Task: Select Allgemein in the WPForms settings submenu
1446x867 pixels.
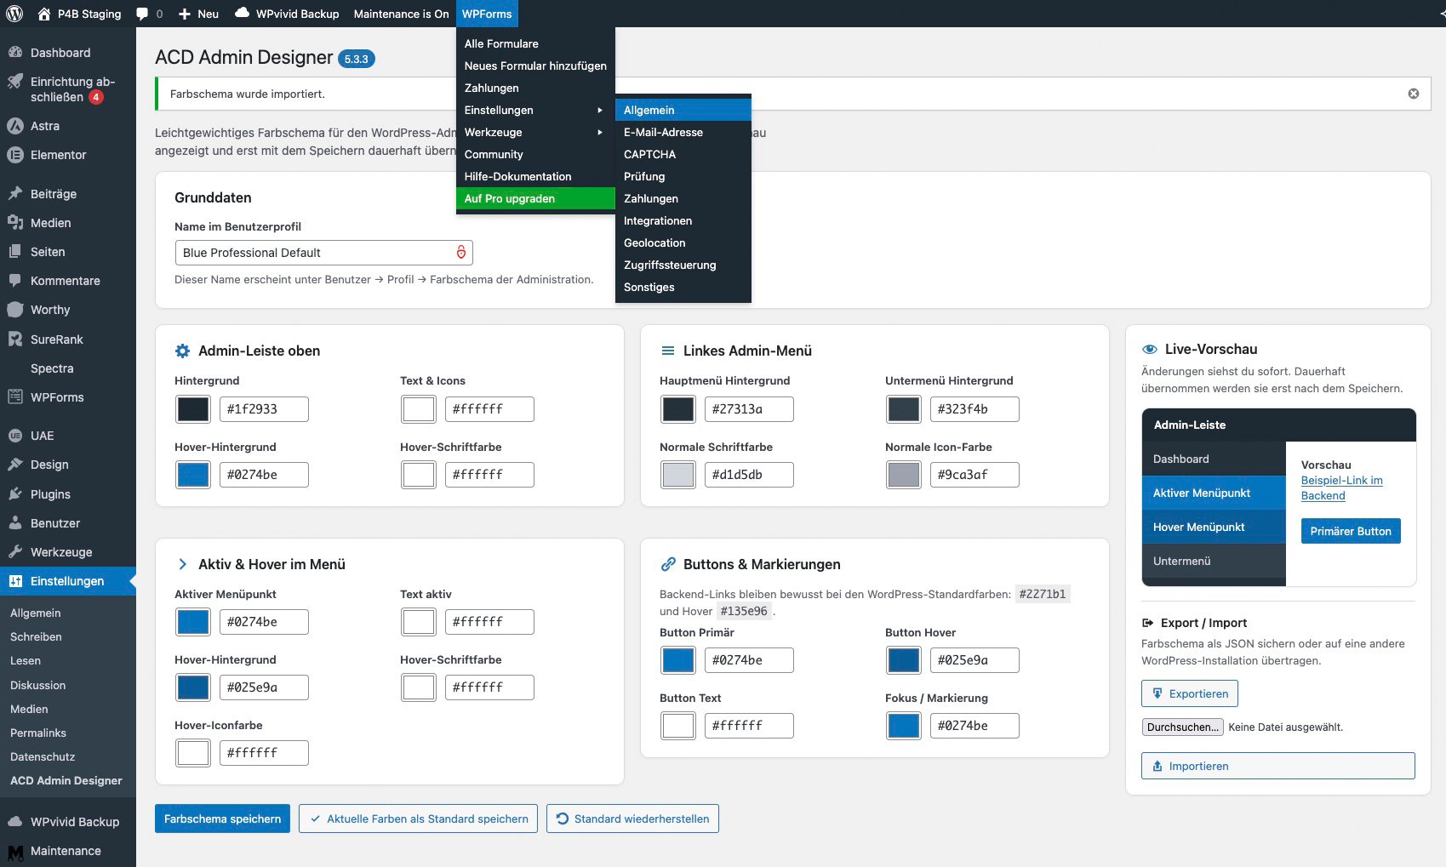Action: pyautogui.click(x=683, y=110)
